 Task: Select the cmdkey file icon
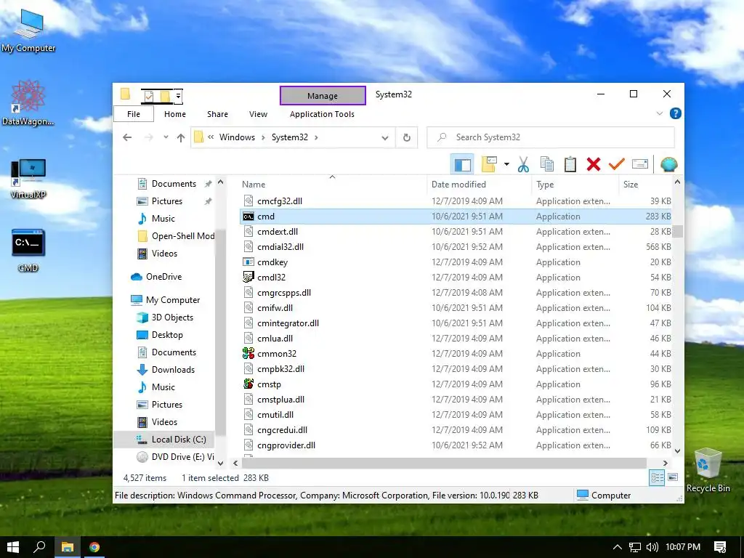coord(248,262)
